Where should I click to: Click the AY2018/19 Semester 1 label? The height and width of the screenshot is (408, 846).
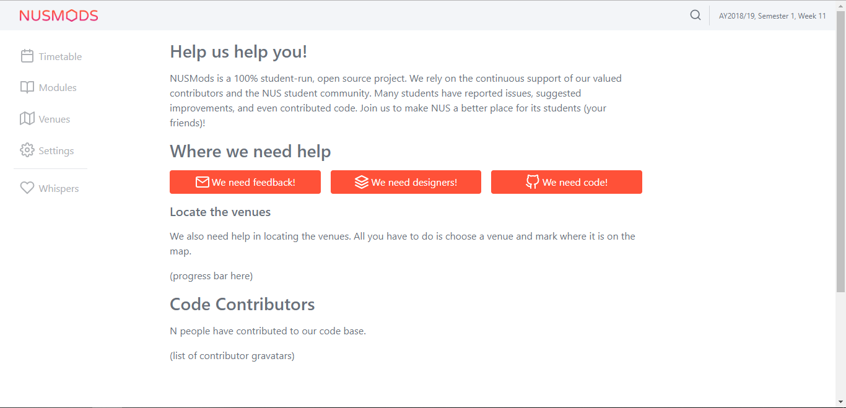pyautogui.click(x=773, y=15)
